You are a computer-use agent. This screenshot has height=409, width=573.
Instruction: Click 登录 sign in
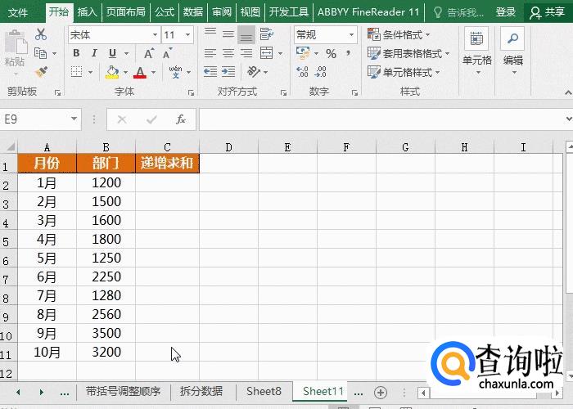coord(506,12)
